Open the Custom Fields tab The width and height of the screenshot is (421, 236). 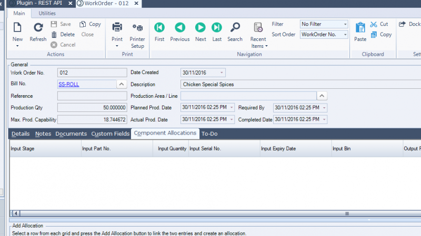tap(110, 134)
